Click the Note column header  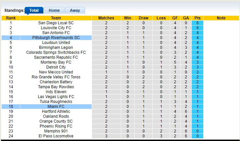(221, 18)
